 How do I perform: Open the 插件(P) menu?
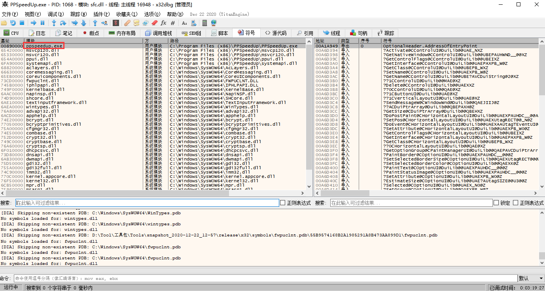pyautogui.click(x=101, y=14)
